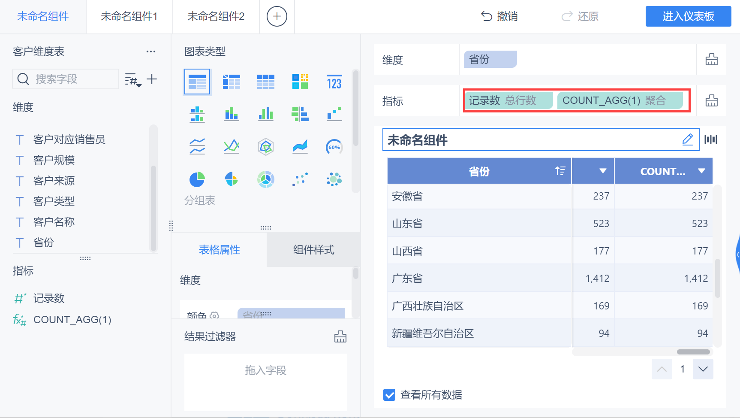Image resolution: width=740 pixels, height=418 pixels.
Task: Click the 进入仪表板 button
Action: [x=688, y=16]
